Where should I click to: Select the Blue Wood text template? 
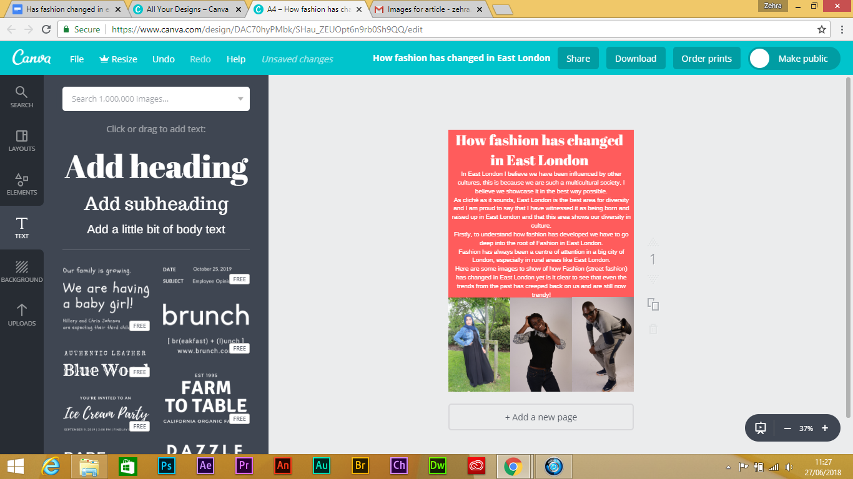click(x=106, y=364)
